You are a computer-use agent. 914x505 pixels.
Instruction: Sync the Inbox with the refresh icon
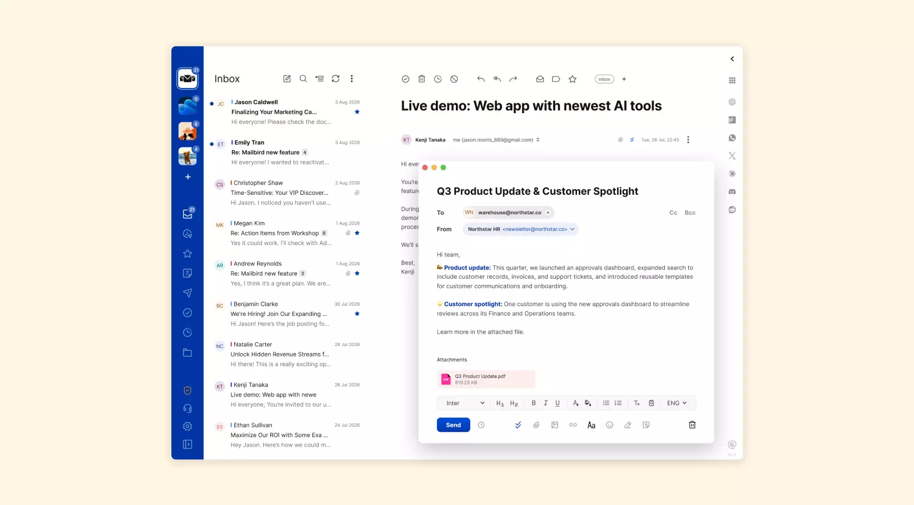(336, 79)
